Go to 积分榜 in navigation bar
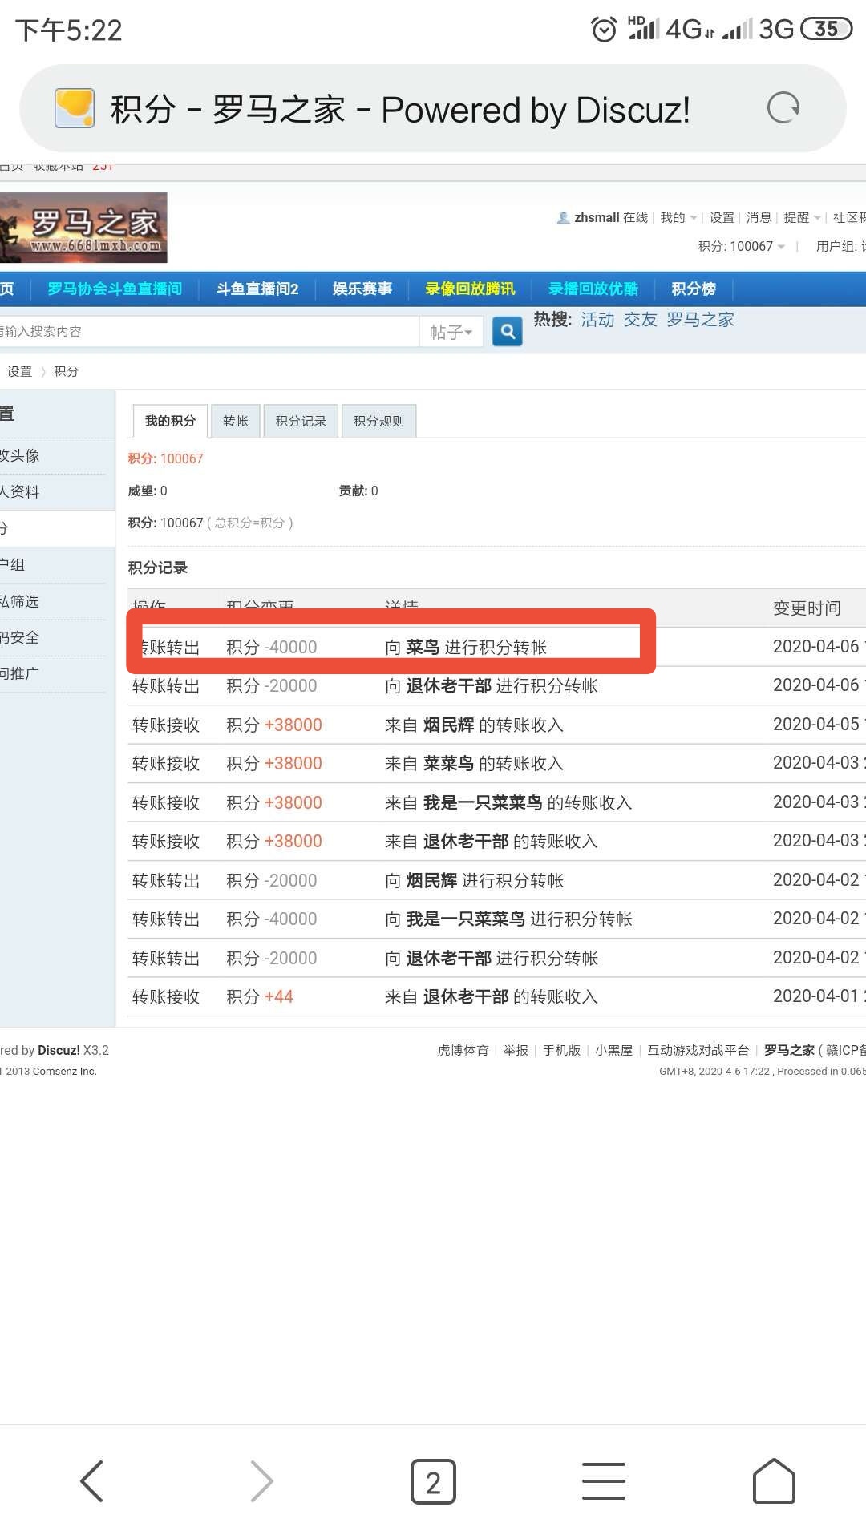This screenshot has height=1539, width=866. [694, 289]
